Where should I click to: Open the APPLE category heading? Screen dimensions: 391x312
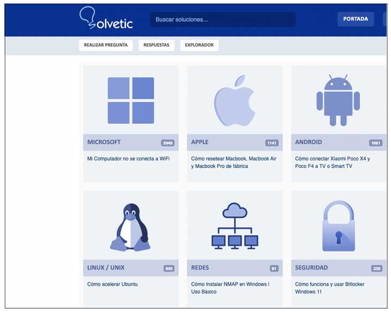coord(200,142)
